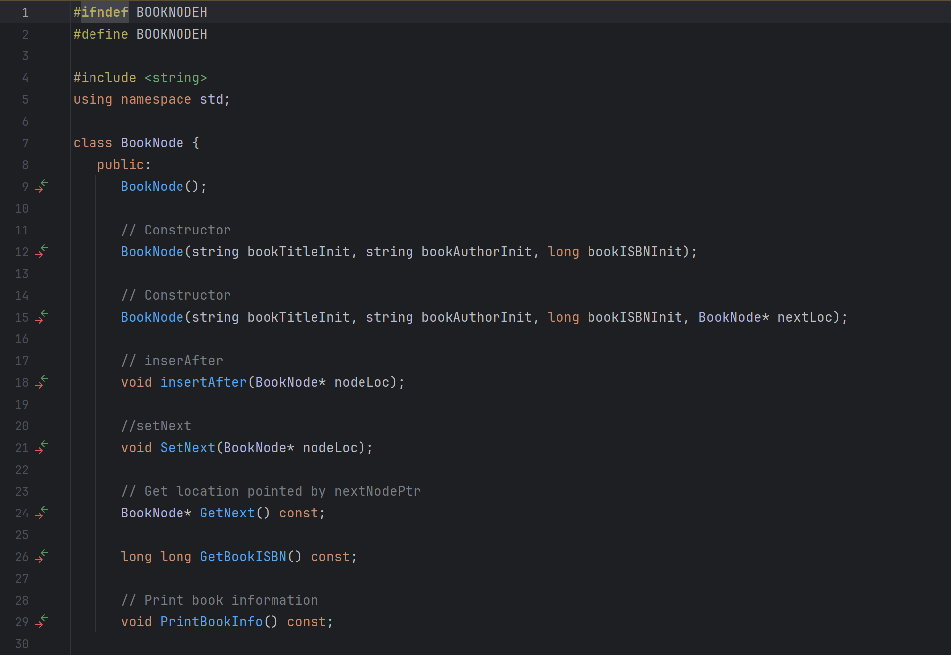
Task: Click red gutter arrow next to SetNext declaration
Action: tap(39, 451)
